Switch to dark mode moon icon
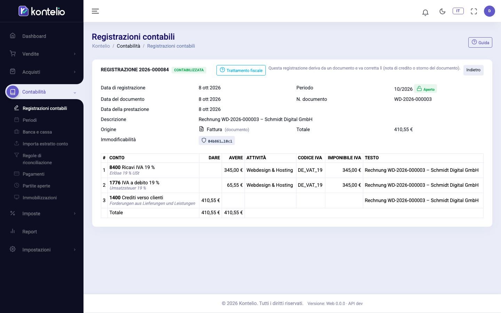Viewport: 501px width, 313px height. [443, 11]
